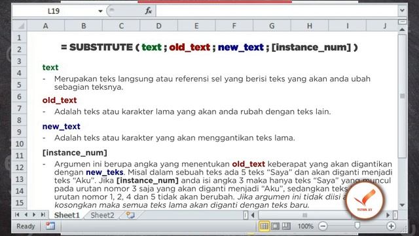This screenshot has width=419, height=236.
Task: Select row 5 header
Action: point(19,85)
